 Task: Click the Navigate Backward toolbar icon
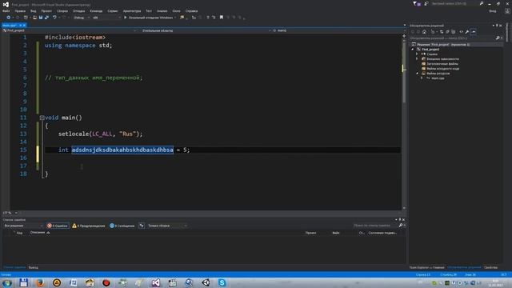click(9, 18)
